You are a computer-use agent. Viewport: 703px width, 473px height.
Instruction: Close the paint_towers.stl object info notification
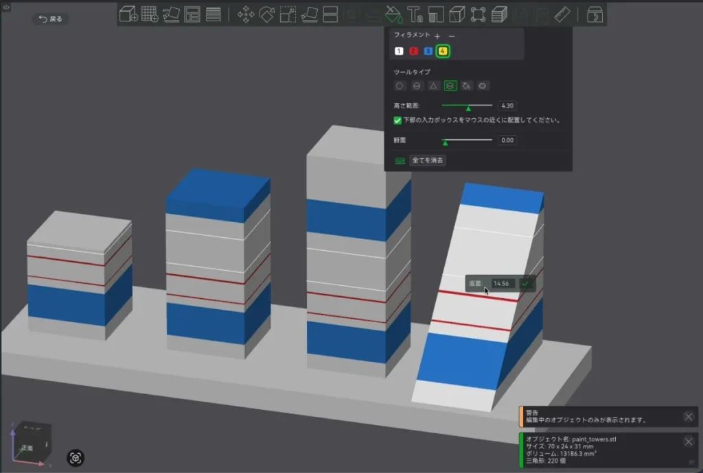pos(689,441)
